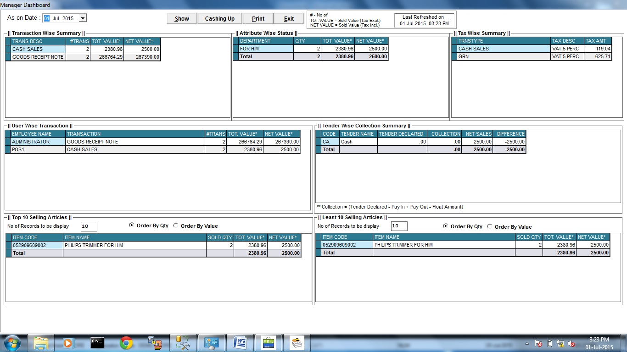The height and width of the screenshot is (352, 627).
Task: Select Order By Qty for Least 10 articles
Action: pos(446,226)
